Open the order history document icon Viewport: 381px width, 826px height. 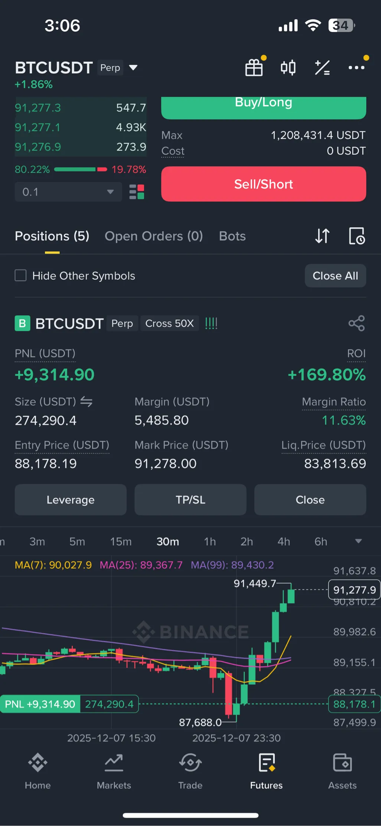(357, 236)
